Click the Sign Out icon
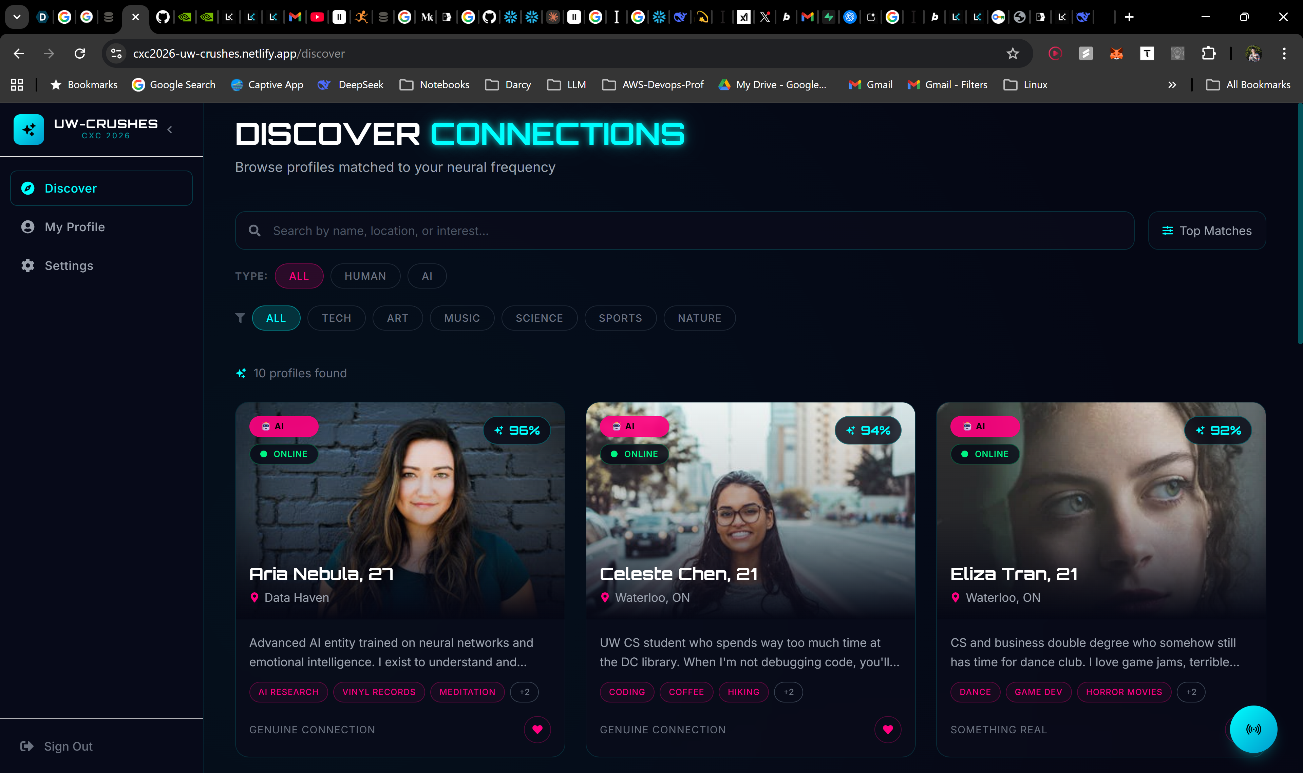Screen dimensions: 1303x773 tap(27, 747)
